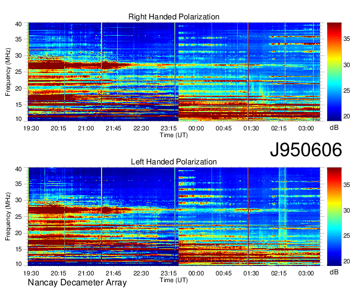Click the 19:30 time tick under Right Handed plot
Image resolution: width=356 pixels, height=289 pixels.
point(31,128)
